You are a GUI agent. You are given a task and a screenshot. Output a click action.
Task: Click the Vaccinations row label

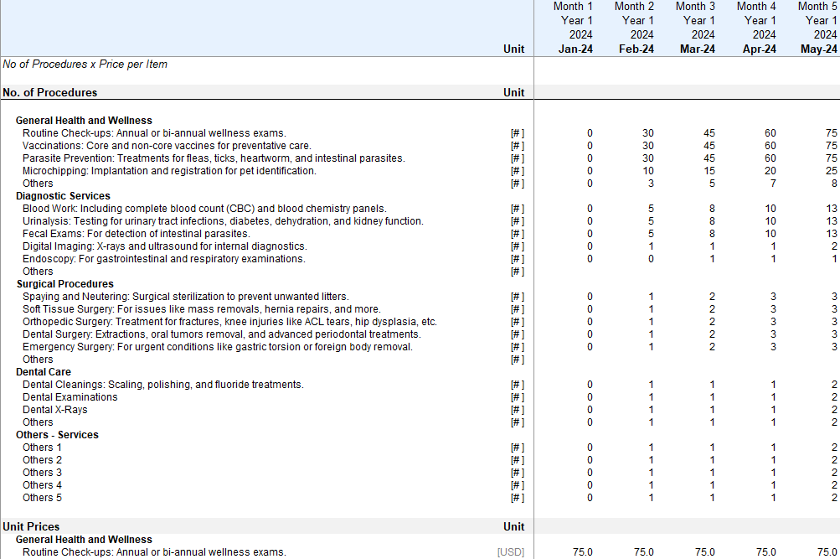click(167, 146)
